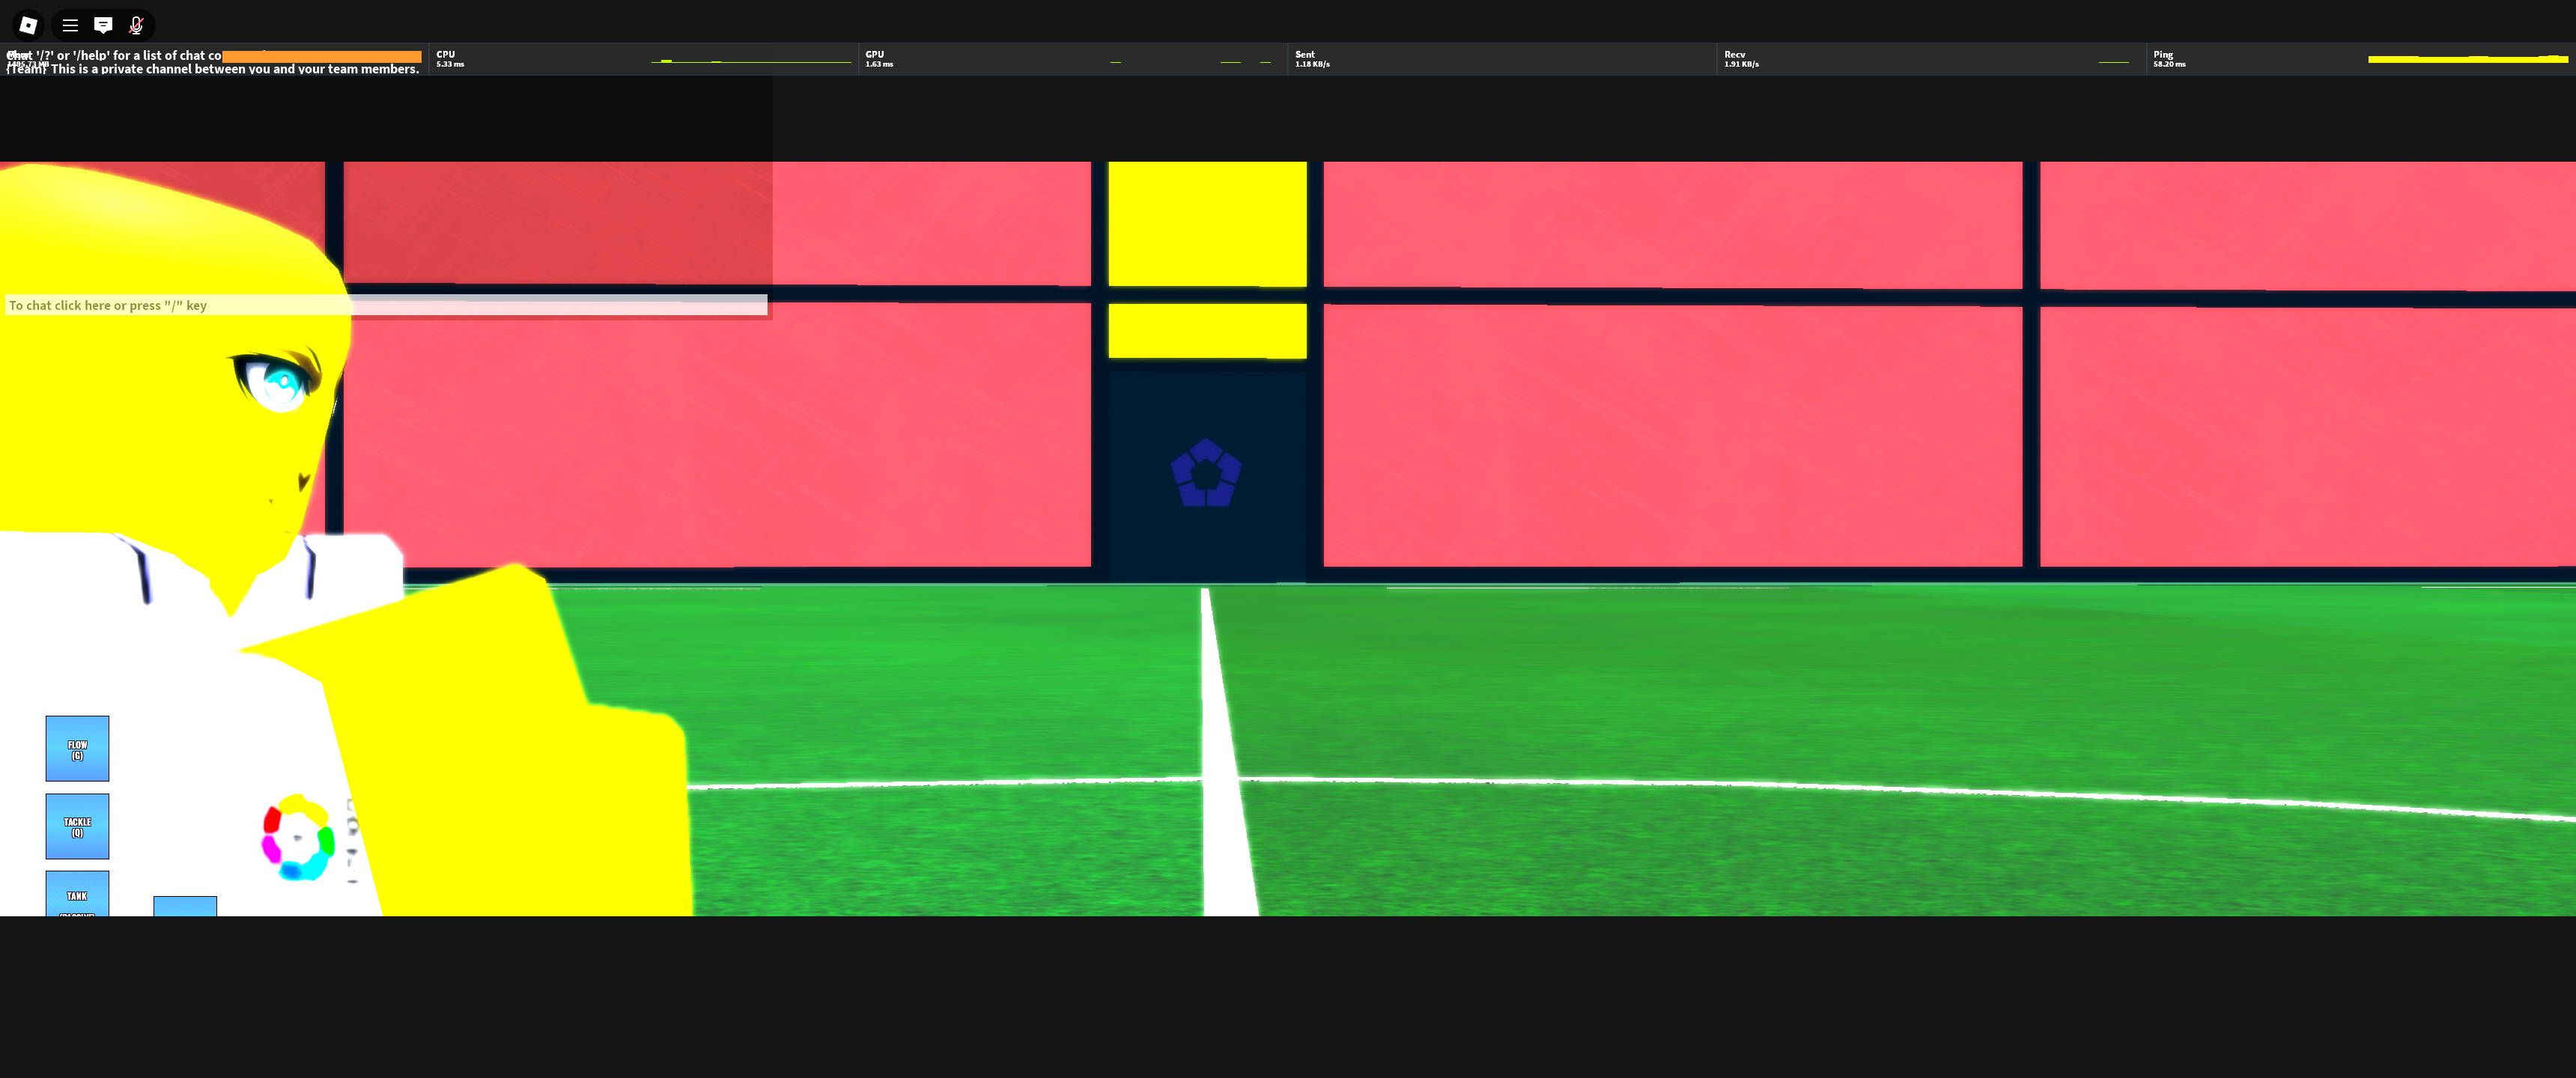Click the yellow Ping graph bar

pos(2466,59)
